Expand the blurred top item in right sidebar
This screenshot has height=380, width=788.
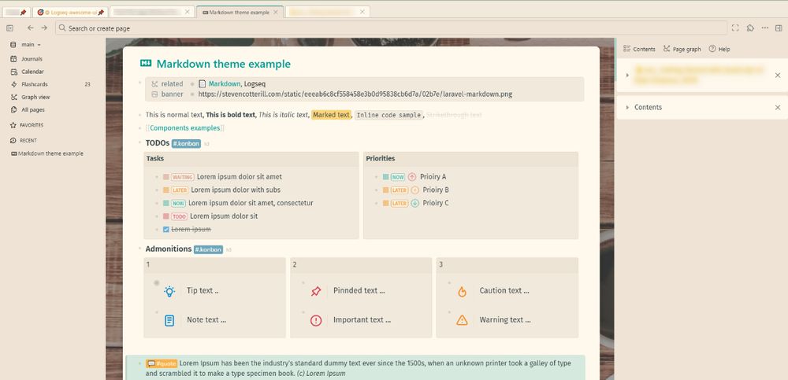pos(627,76)
